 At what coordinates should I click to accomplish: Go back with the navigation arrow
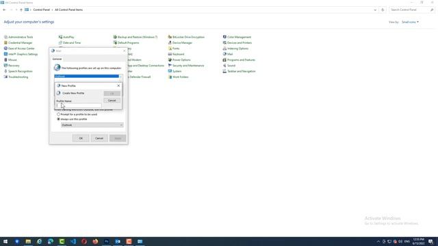pyautogui.click(x=4, y=10)
